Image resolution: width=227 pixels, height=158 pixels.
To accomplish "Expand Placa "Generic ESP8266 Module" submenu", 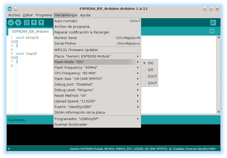I will (x=97, y=56).
